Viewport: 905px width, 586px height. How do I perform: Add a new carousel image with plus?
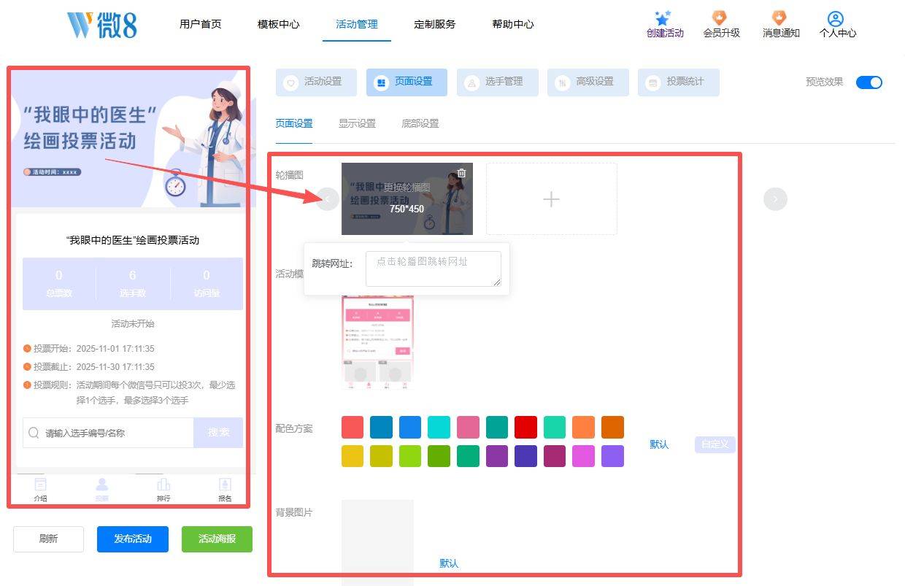click(x=552, y=198)
